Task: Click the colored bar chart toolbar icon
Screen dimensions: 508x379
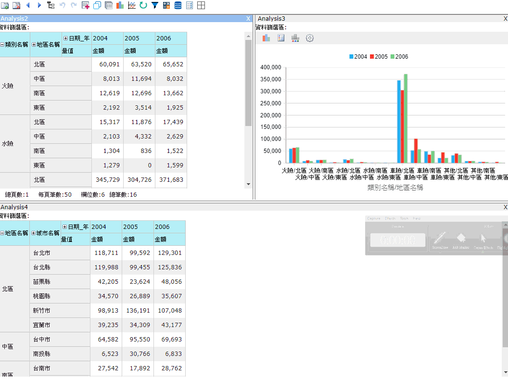Action: (x=120, y=5)
